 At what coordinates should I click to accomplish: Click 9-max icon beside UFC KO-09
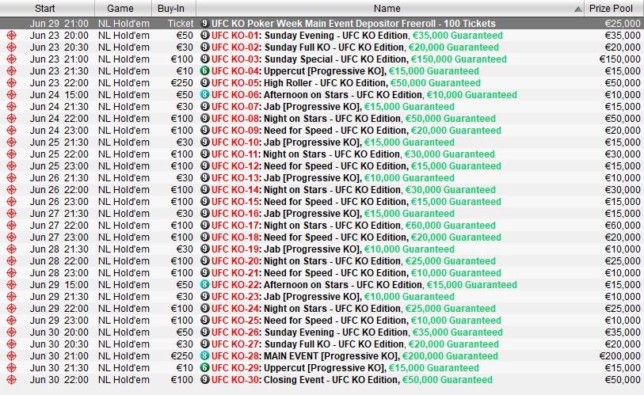pos(204,131)
